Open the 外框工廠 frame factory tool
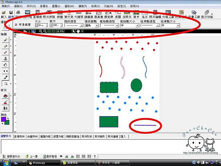This screenshot has width=221, height=166. pyautogui.click(x=168, y=14)
